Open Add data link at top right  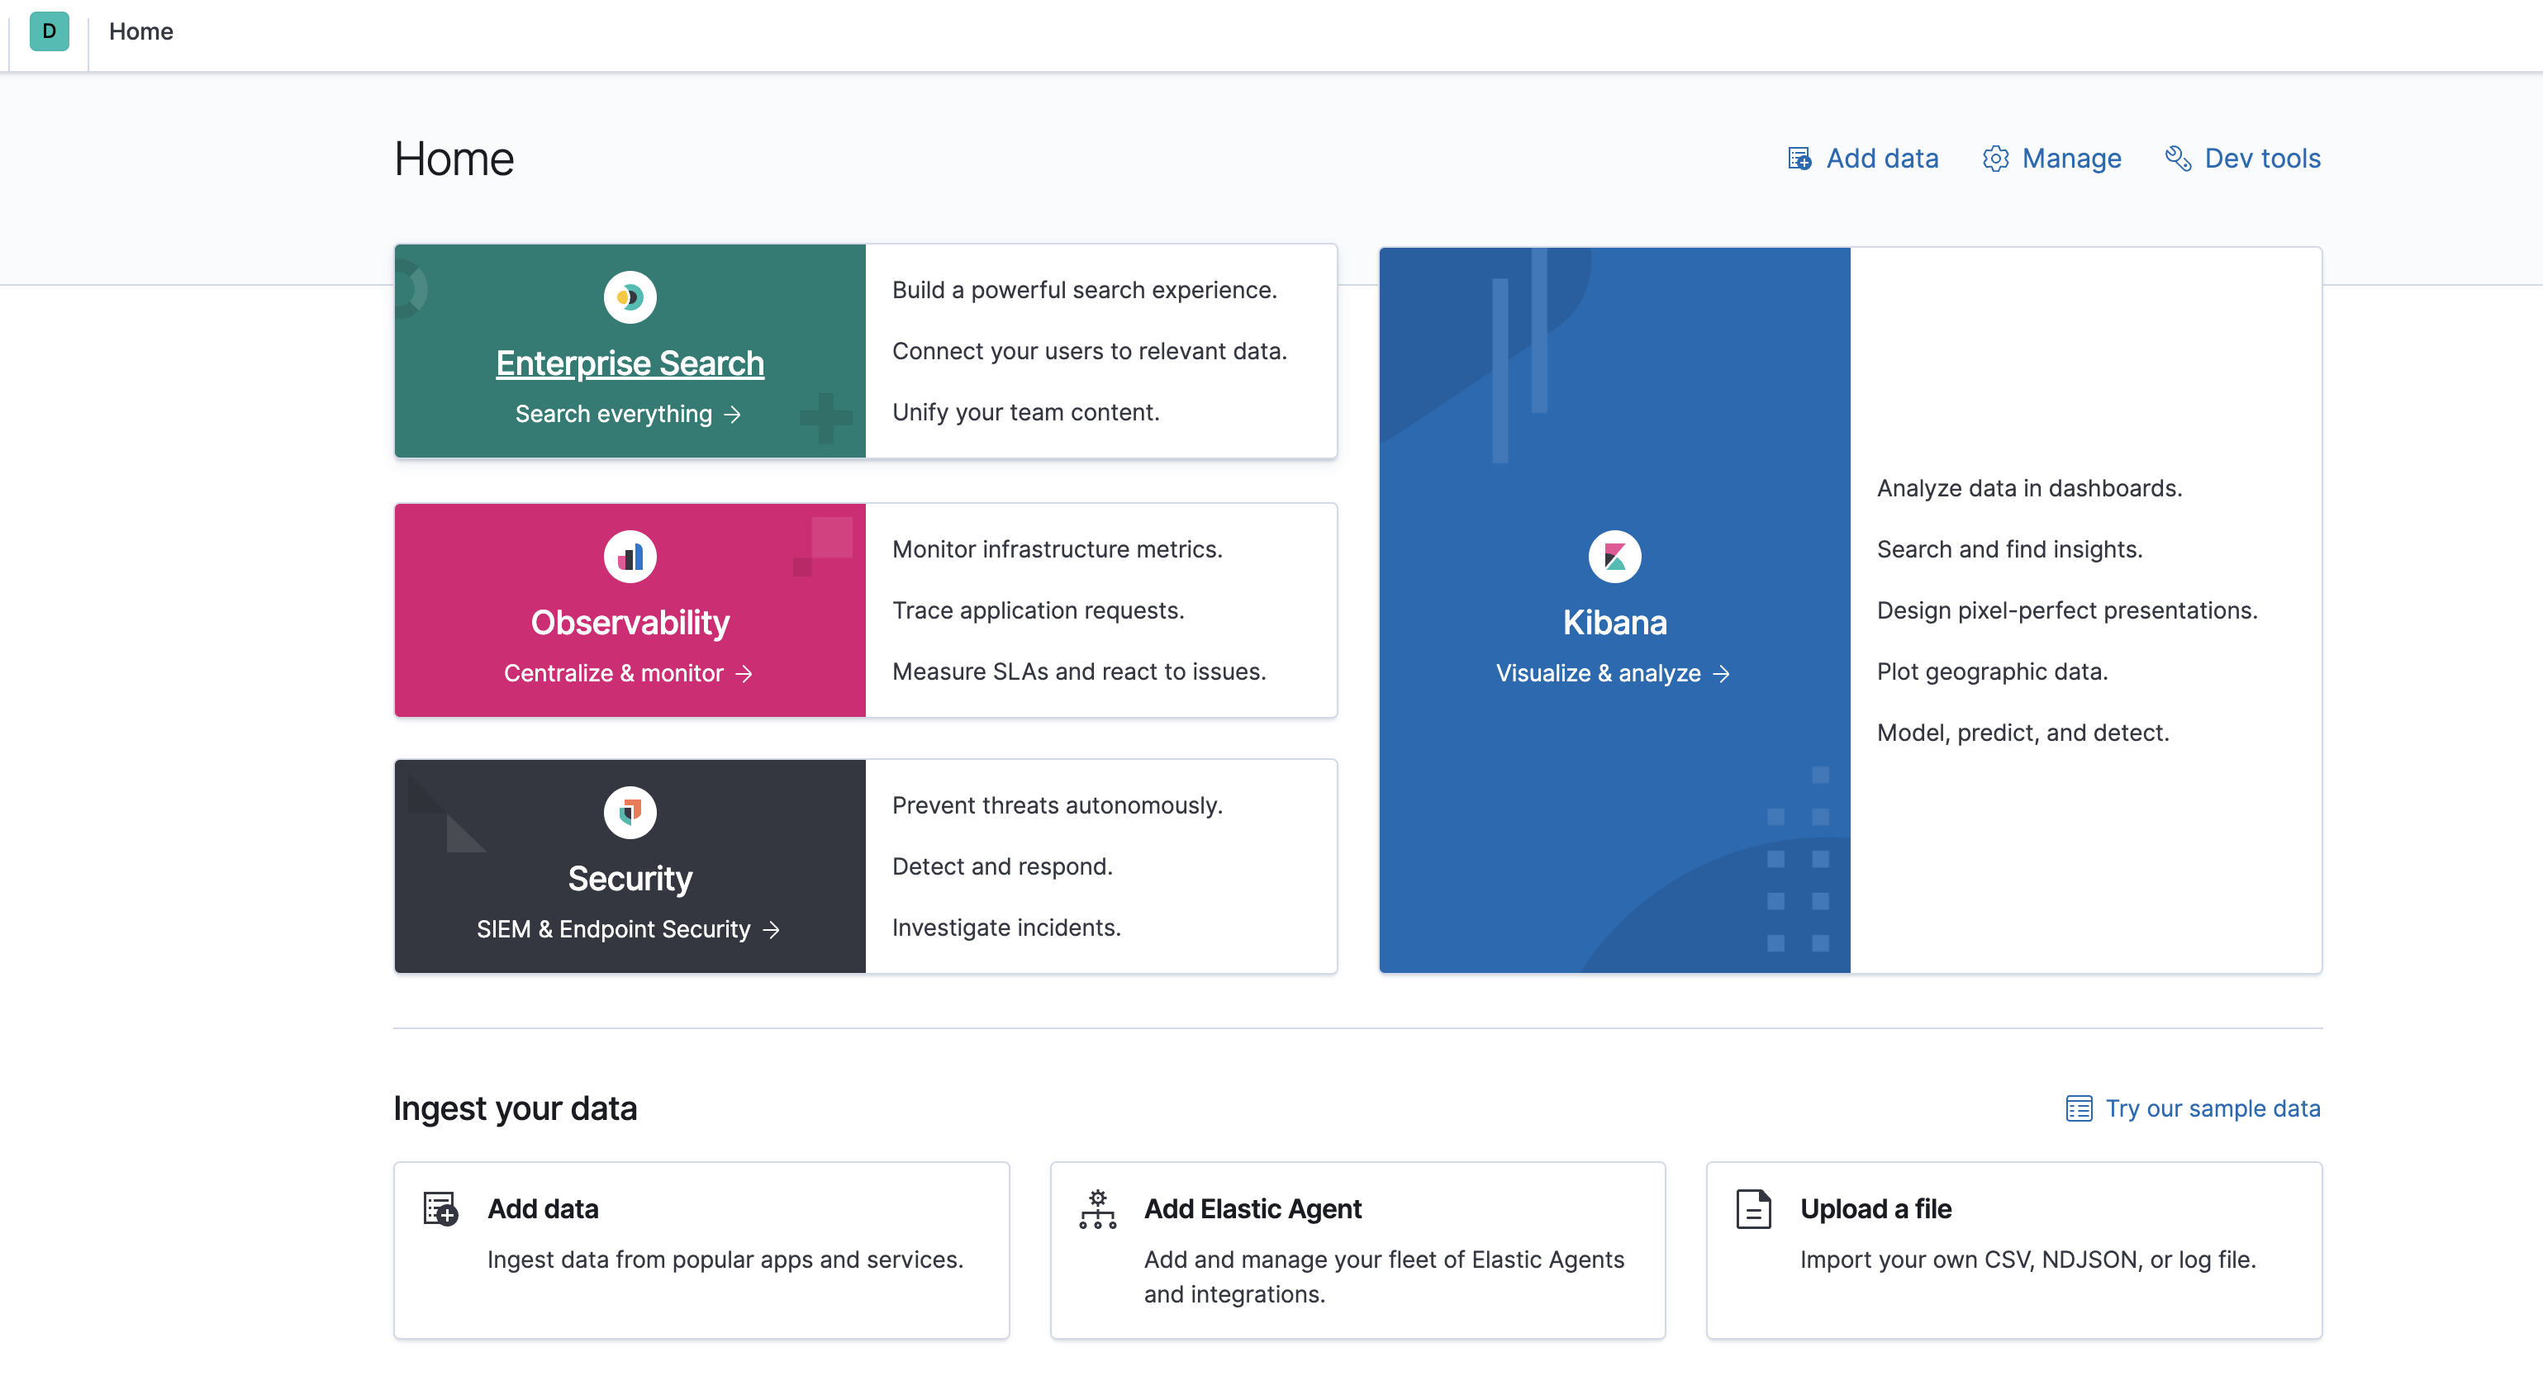point(1881,159)
